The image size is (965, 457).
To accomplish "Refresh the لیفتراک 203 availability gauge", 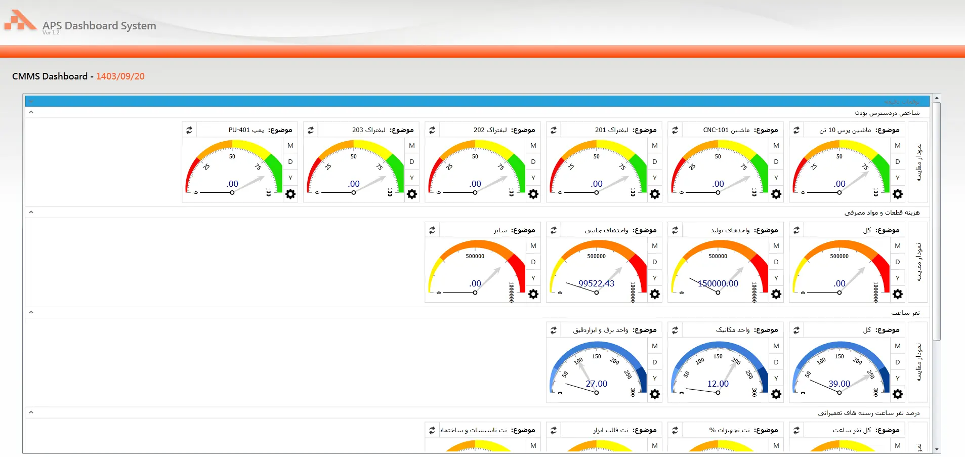I will tap(311, 130).
